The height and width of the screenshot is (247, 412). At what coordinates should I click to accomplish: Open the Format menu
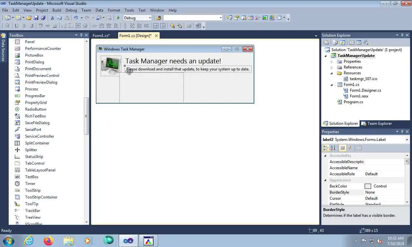click(x=114, y=10)
